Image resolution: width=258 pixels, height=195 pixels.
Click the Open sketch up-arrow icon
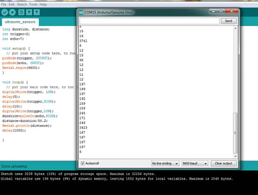[x=29, y=12]
